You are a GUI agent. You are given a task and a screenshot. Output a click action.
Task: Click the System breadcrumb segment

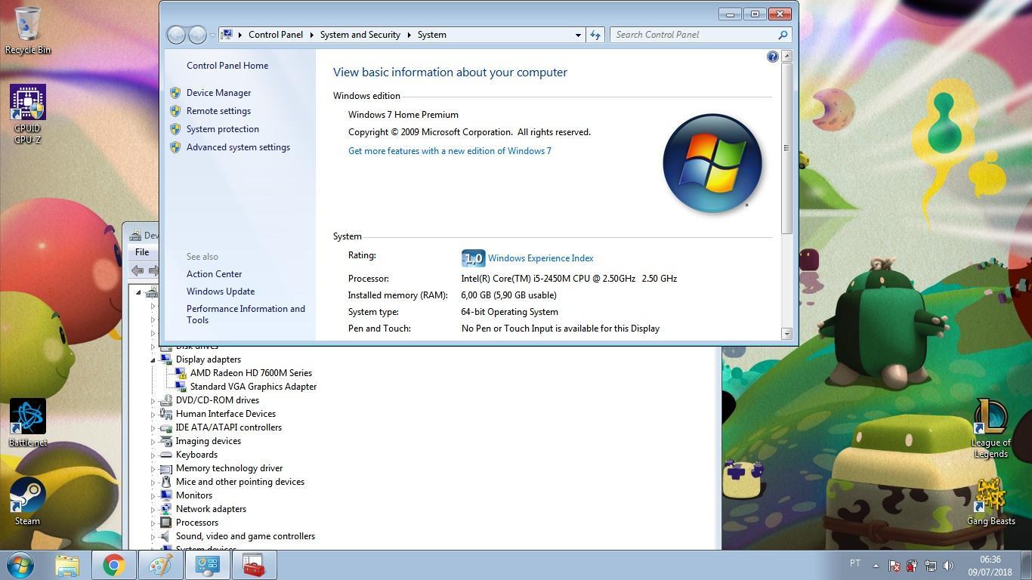(x=432, y=35)
